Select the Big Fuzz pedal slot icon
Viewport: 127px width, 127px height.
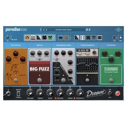[33, 38]
